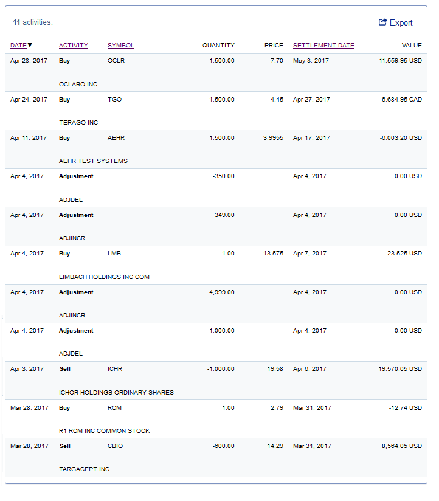The image size is (439, 501).
Task: Select the TGO symbol cell
Action: click(x=114, y=100)
